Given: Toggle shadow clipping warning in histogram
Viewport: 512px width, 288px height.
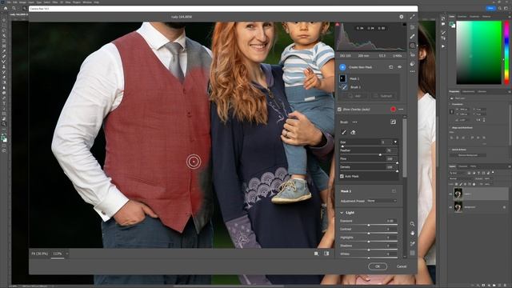Looking at the screenshot, I should coord(338,25).
